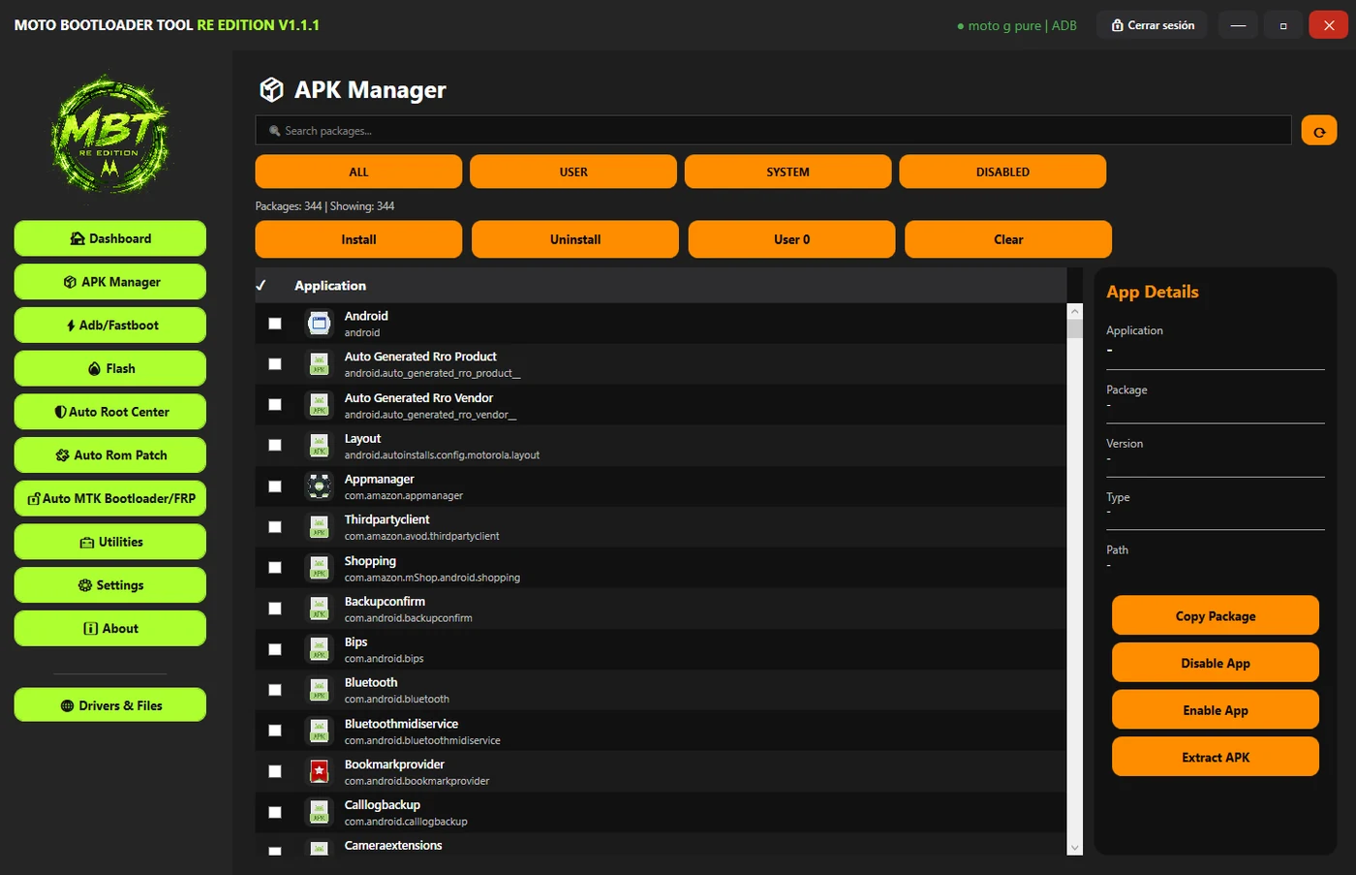
Task: Focus the Search packages field
Action: pyautogui.click(x=773, y=131)
